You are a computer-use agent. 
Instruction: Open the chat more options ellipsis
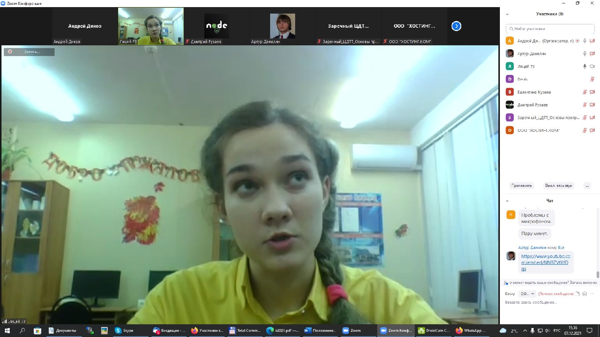(592, 294)
